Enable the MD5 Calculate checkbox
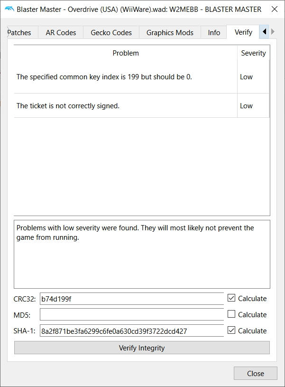This screenshot has width=285, height=387. click(x=231, y=314)
